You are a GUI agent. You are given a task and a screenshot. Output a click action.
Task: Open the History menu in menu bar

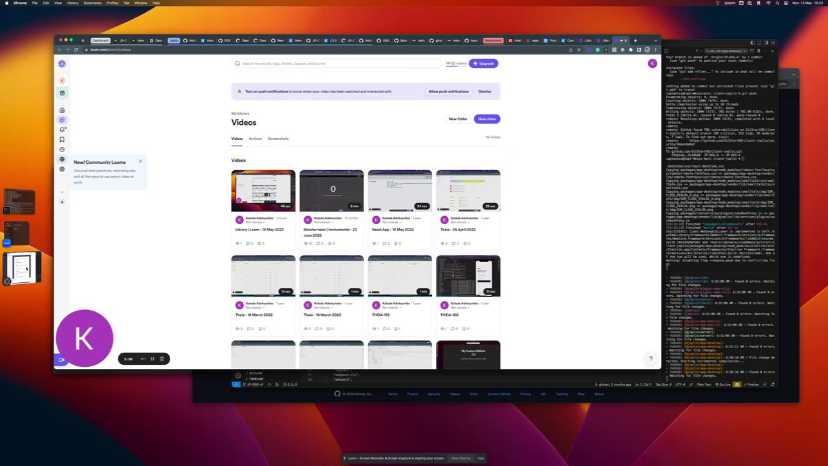(x=73, y=3)
